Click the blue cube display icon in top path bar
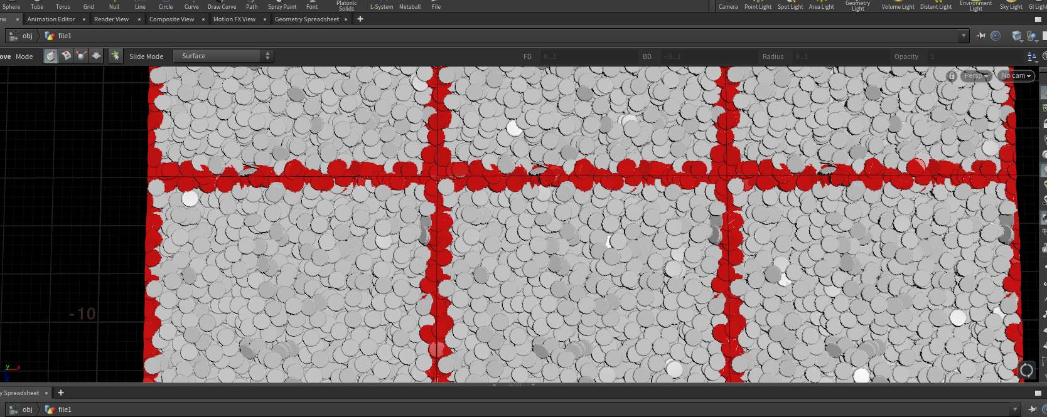The height and width of the screenshot is (417, 1047). pyautogui.click(x=1017, y=36)
